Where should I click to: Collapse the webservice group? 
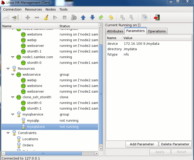[x=13, y=75]
